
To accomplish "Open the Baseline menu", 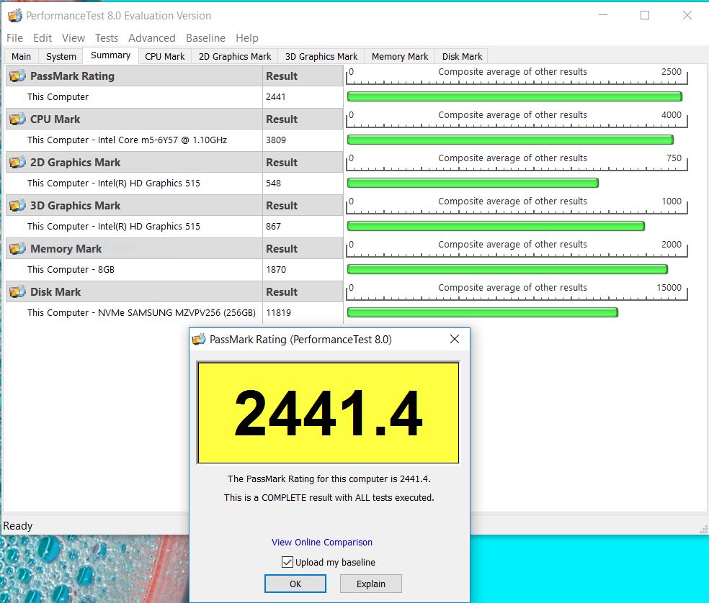I will click(x=205, y=38).
